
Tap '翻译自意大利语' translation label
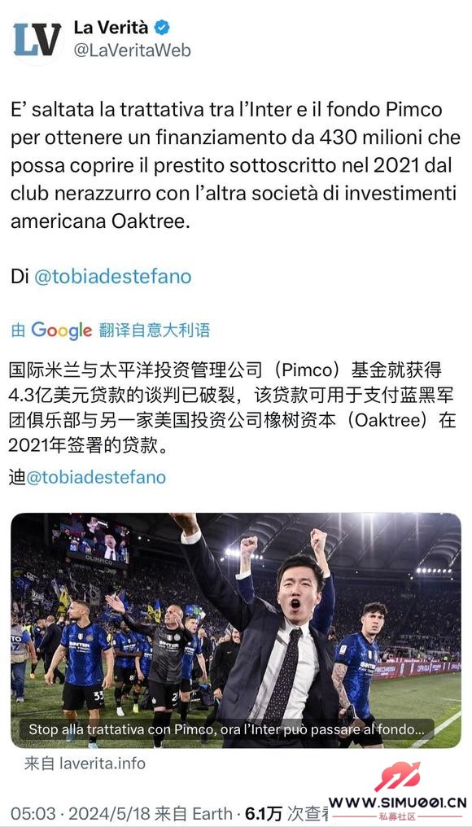(x=155, y=330)
